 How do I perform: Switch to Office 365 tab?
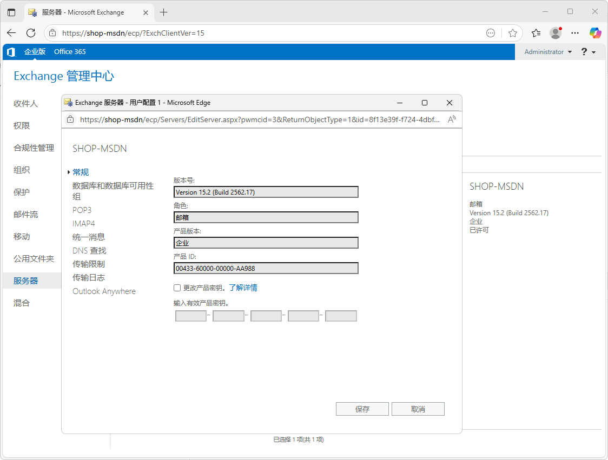tap(70, 51)
